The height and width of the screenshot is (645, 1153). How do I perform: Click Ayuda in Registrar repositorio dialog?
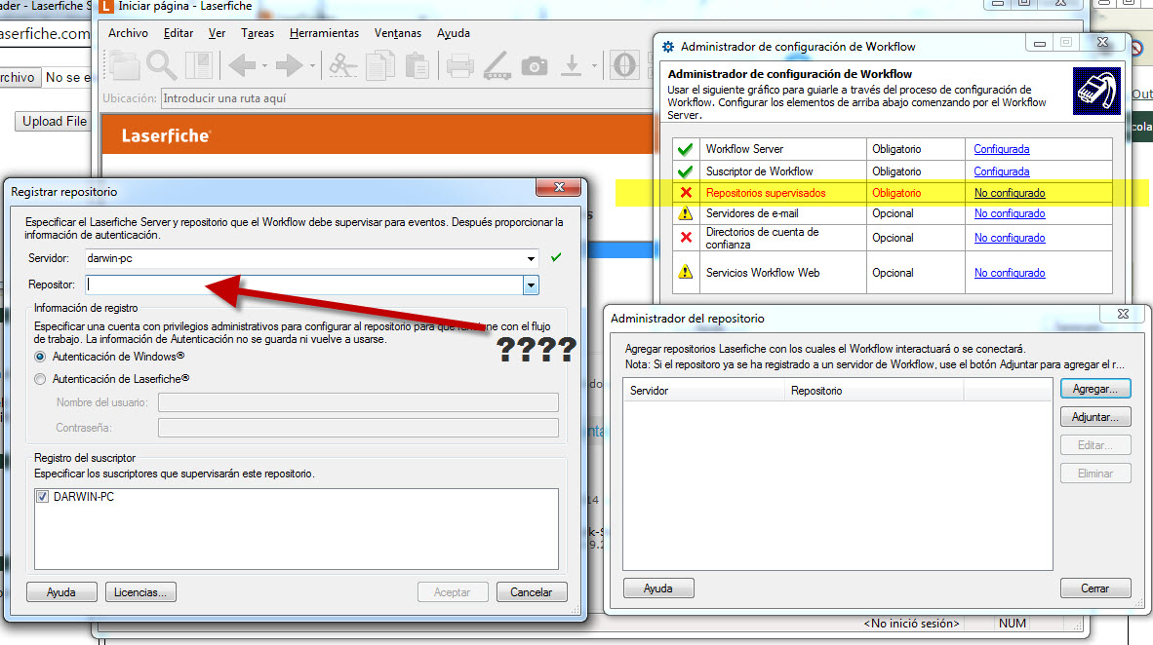click(x=61, y=592)
